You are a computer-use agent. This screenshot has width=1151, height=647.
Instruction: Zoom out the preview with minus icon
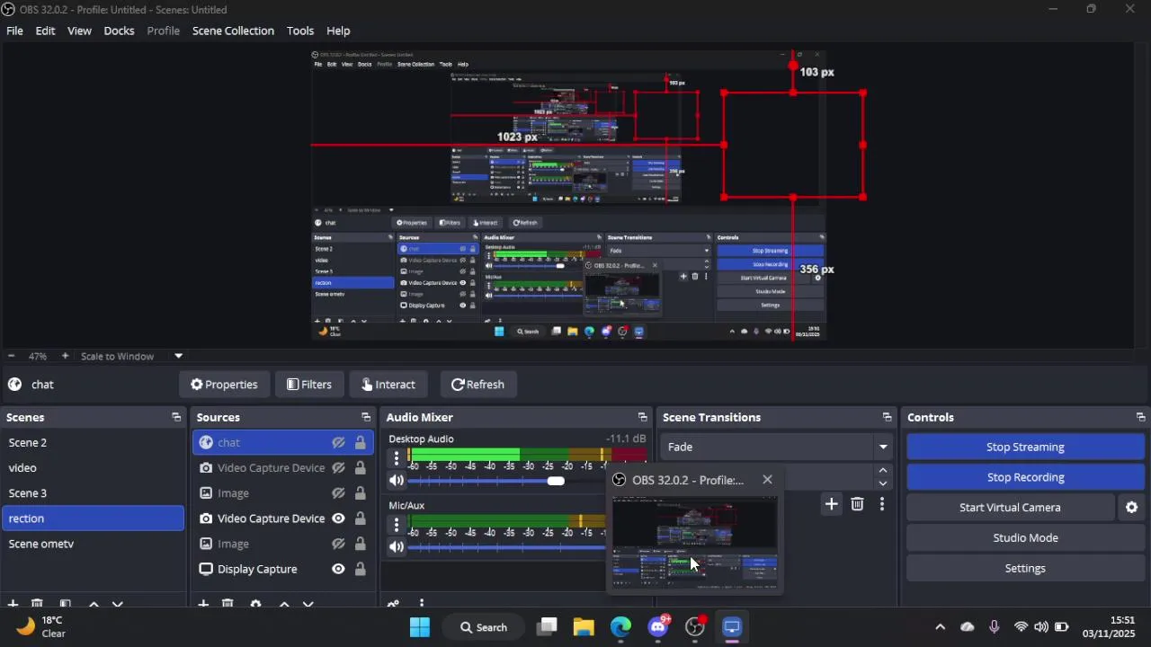[11, 356]
